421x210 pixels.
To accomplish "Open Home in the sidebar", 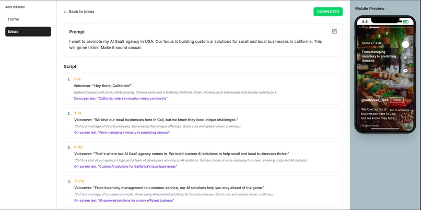I will 28,19.
